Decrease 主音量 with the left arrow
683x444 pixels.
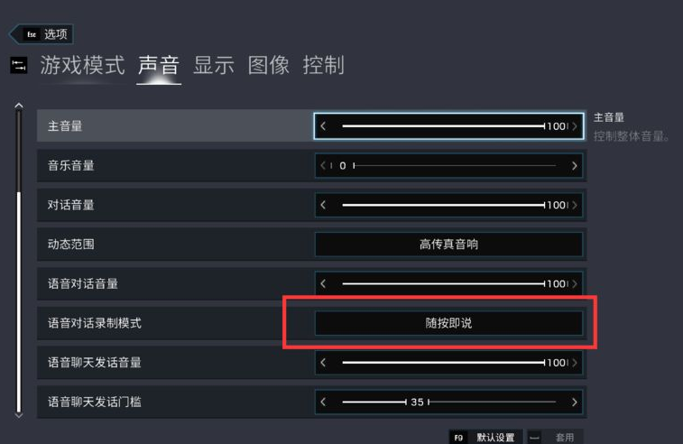(x=323, y=126)
